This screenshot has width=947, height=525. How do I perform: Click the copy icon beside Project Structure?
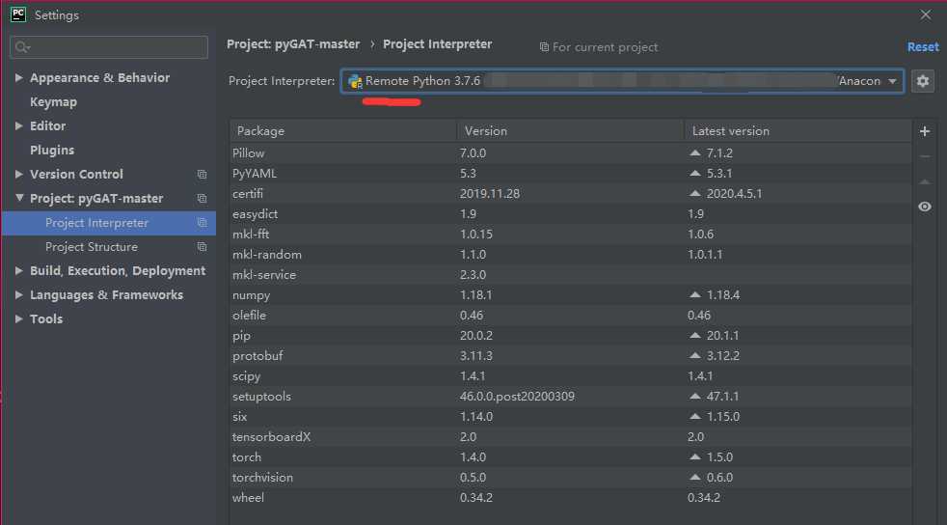[202, 247]
